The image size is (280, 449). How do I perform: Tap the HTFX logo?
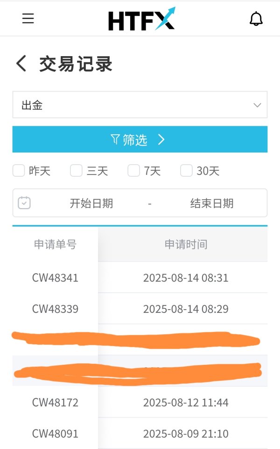[142, 19]
